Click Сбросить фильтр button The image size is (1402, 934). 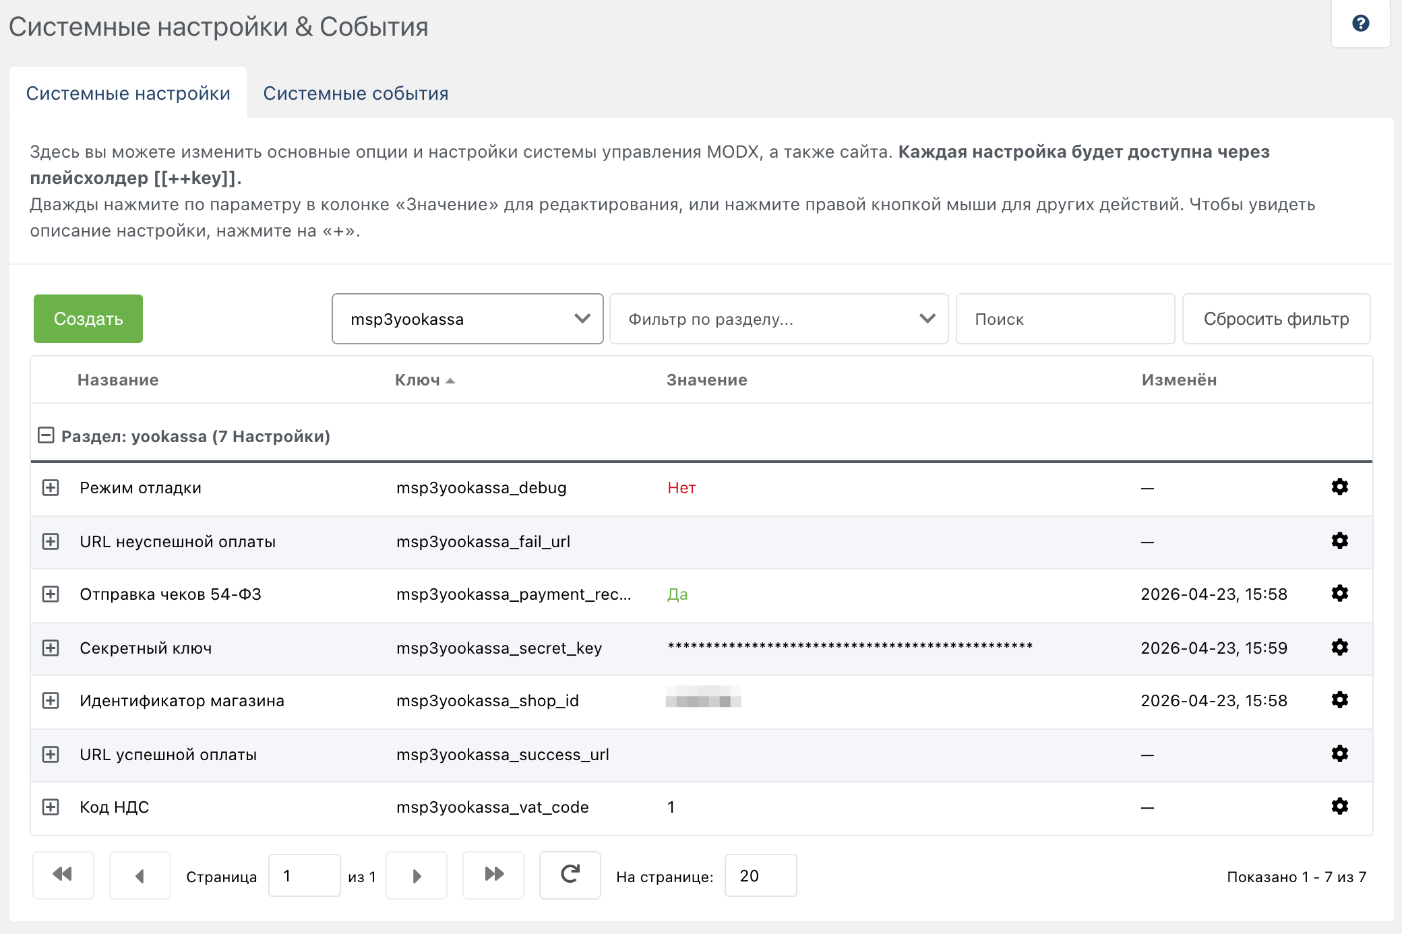click(x=1276, y=319)
